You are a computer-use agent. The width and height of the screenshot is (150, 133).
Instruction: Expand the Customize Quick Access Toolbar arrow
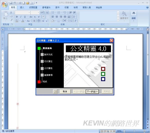tap(36, 3)
